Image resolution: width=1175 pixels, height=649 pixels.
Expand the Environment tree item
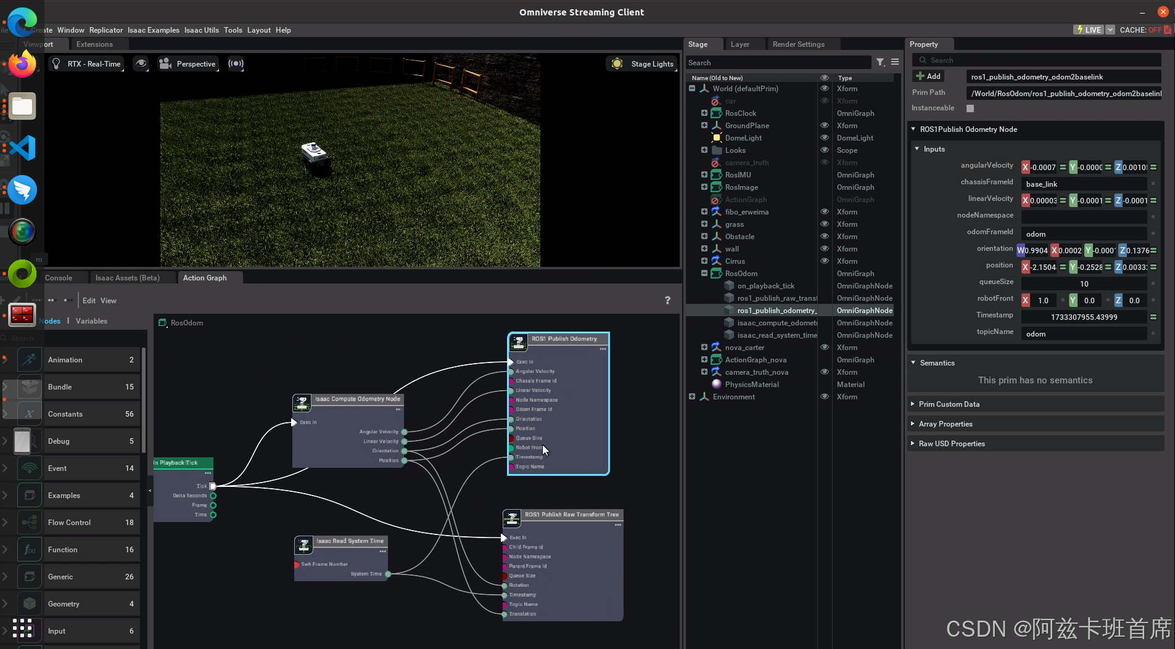tap(692, 397)
